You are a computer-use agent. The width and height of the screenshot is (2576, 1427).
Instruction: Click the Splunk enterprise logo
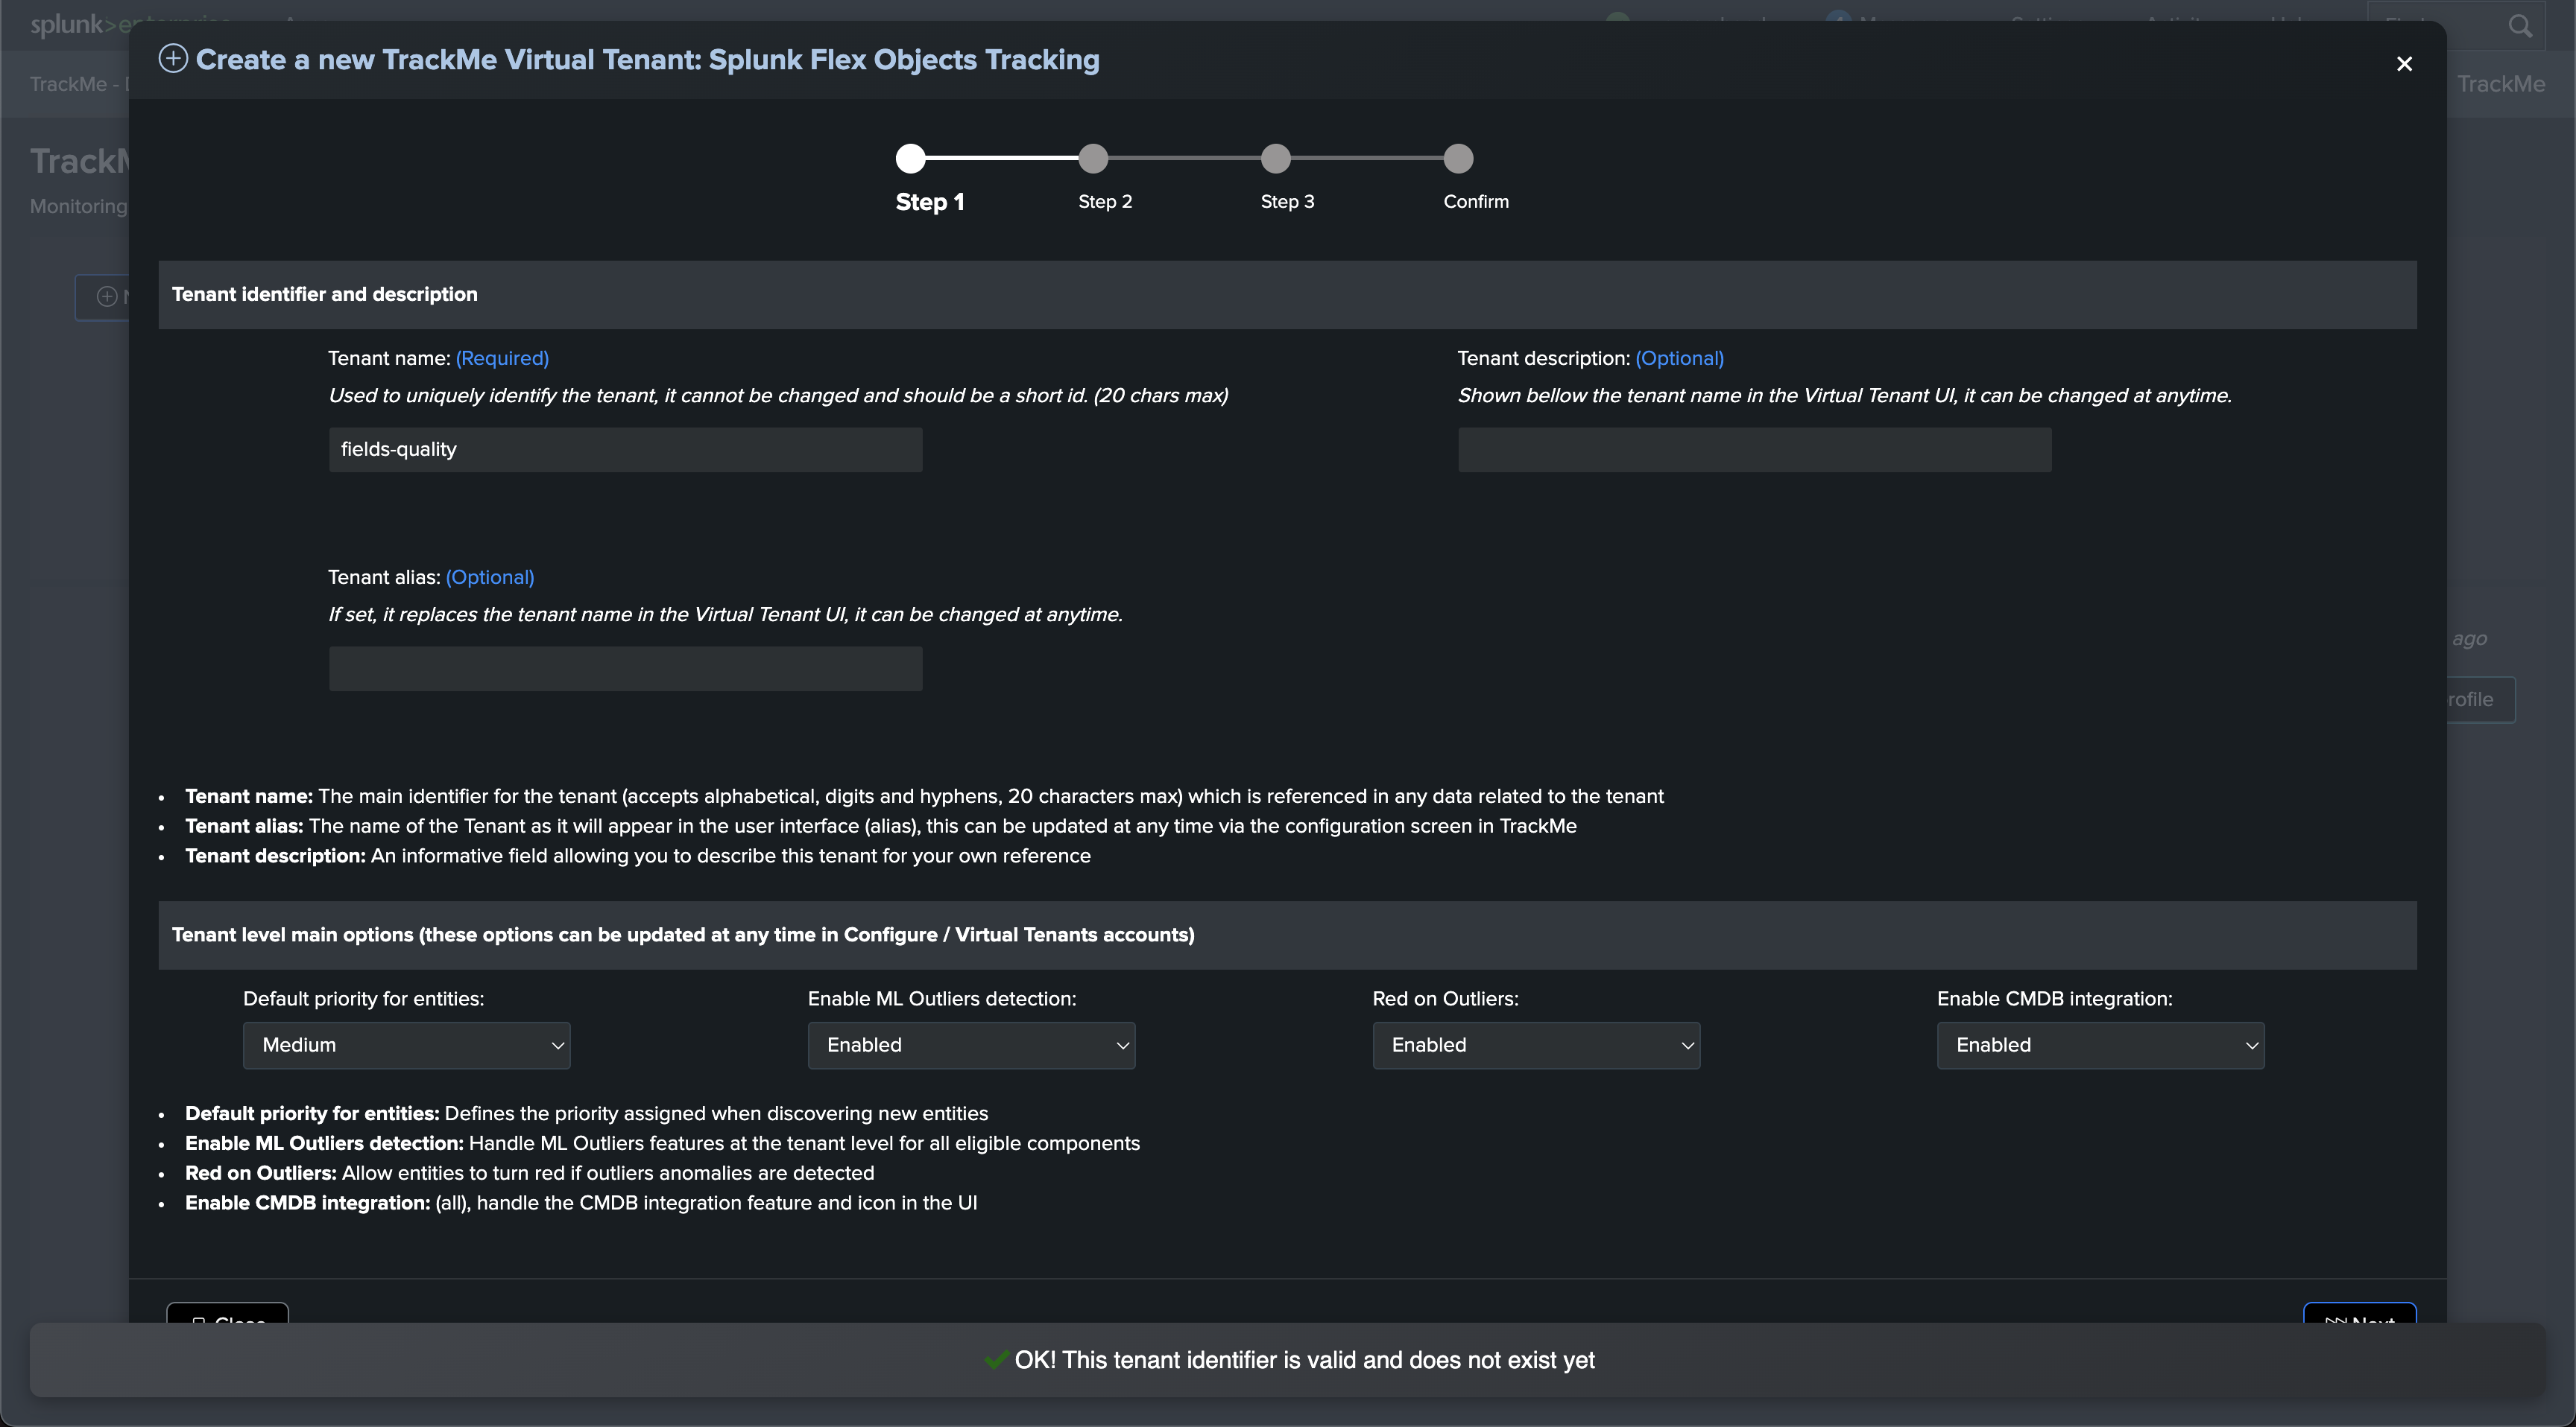click(80, 25)
